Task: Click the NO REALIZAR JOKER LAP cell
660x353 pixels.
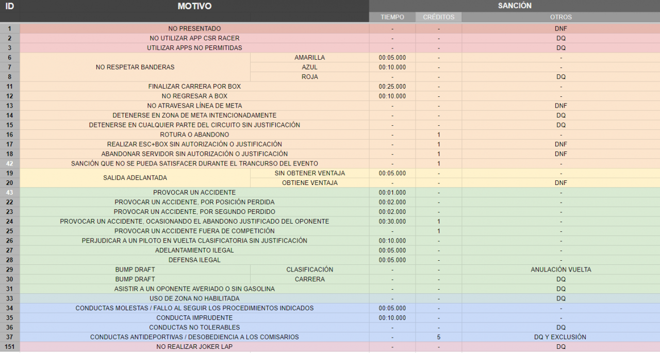Action: tap(194, 347)
